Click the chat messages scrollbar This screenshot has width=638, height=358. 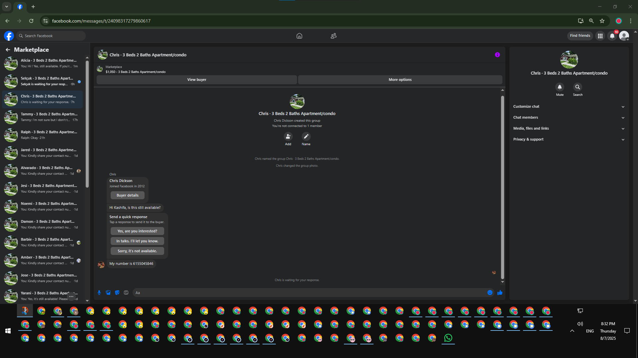tap(502, 187)
